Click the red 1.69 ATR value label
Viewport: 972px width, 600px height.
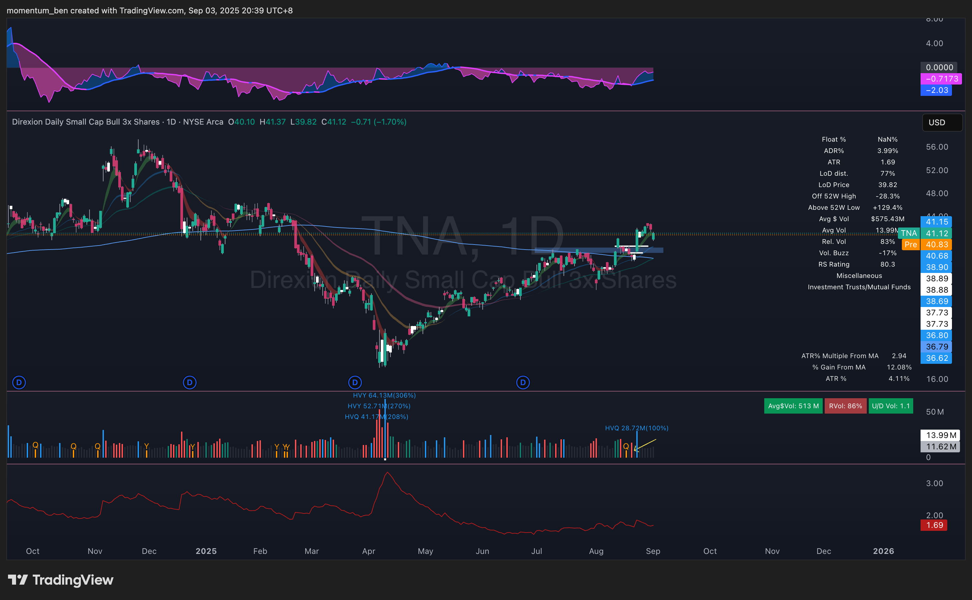(934, 525)
